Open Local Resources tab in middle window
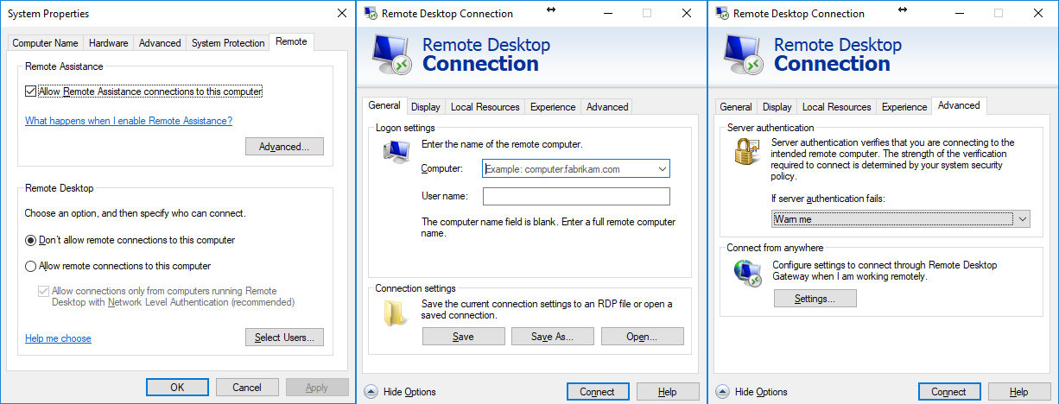The width and height of the screenshot is (1059, 404). pos(485,107)
